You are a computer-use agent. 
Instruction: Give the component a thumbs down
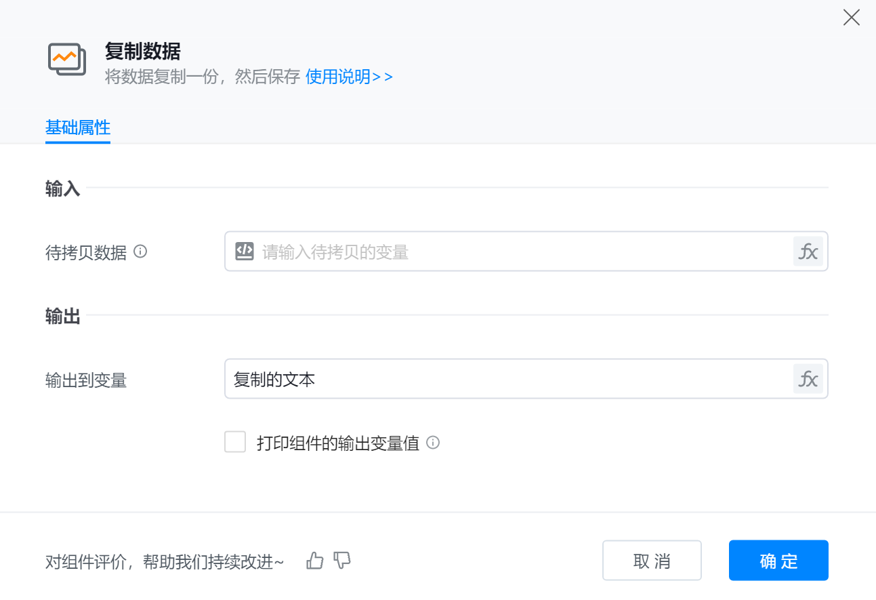pyautogui.click(x=342, y=560)
